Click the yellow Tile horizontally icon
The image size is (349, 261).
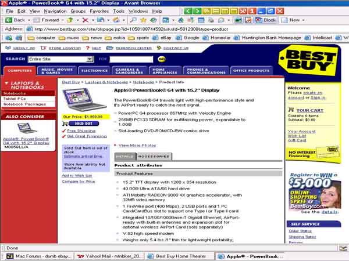(215, 11)
